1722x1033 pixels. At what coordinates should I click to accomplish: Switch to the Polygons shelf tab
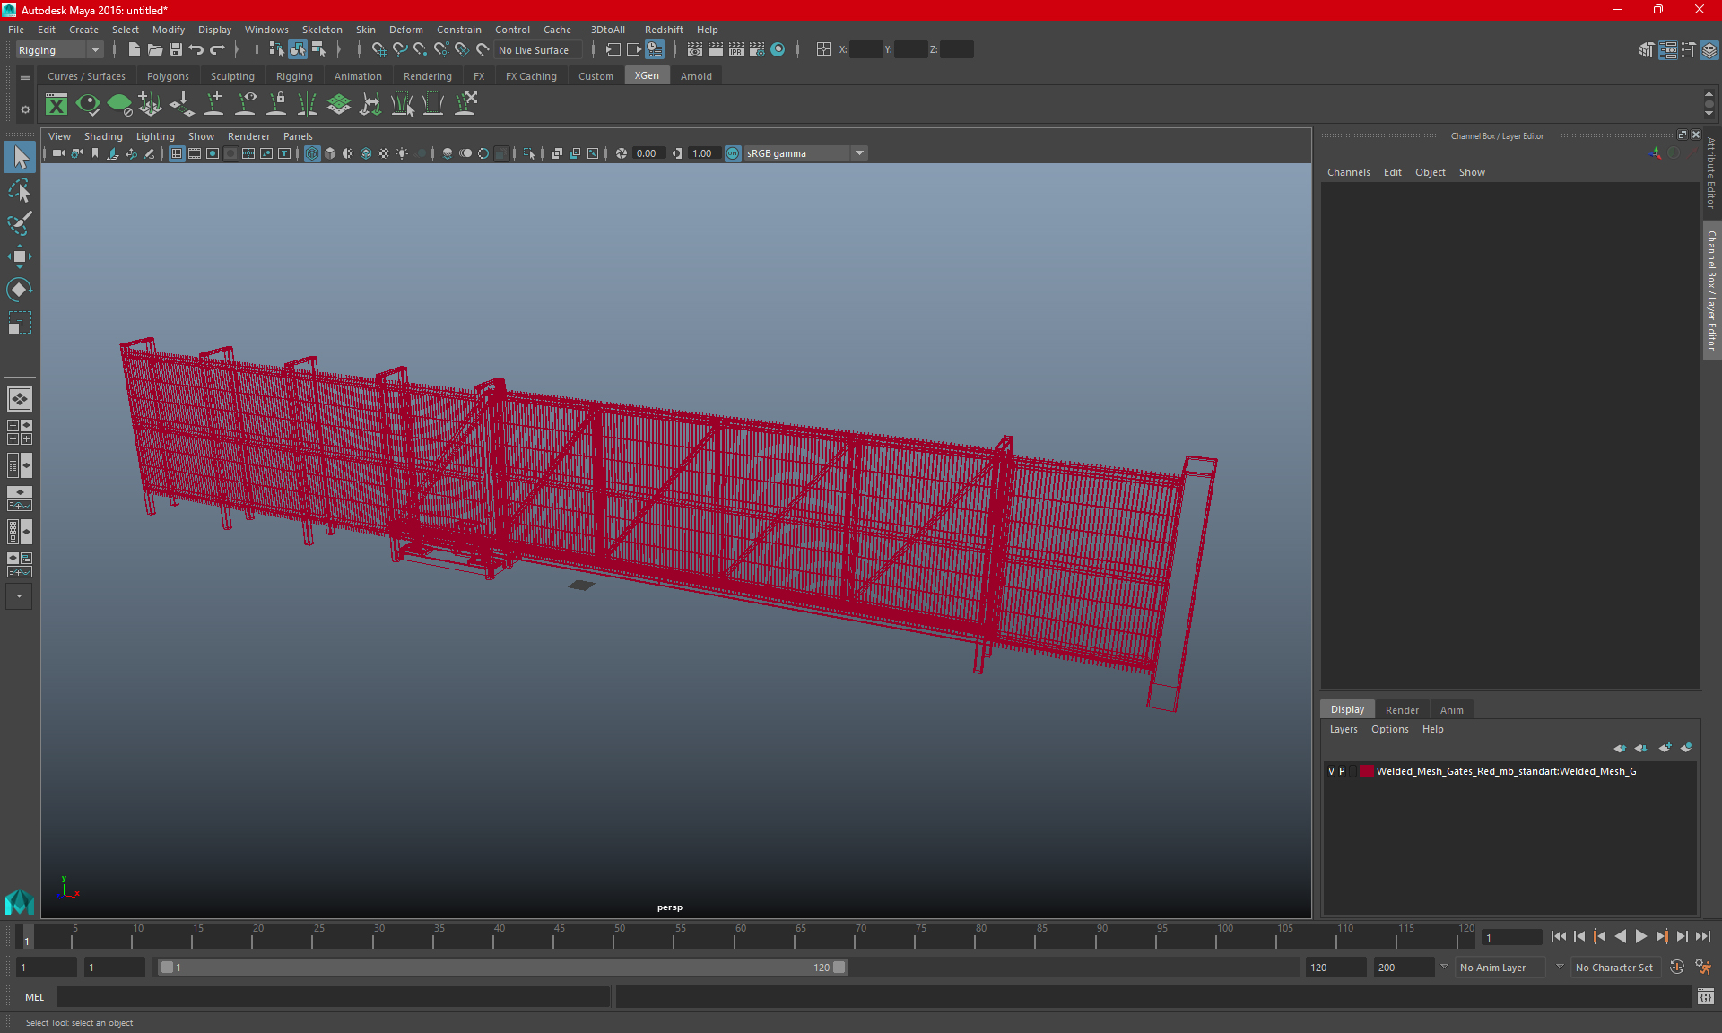click(168, 76)
